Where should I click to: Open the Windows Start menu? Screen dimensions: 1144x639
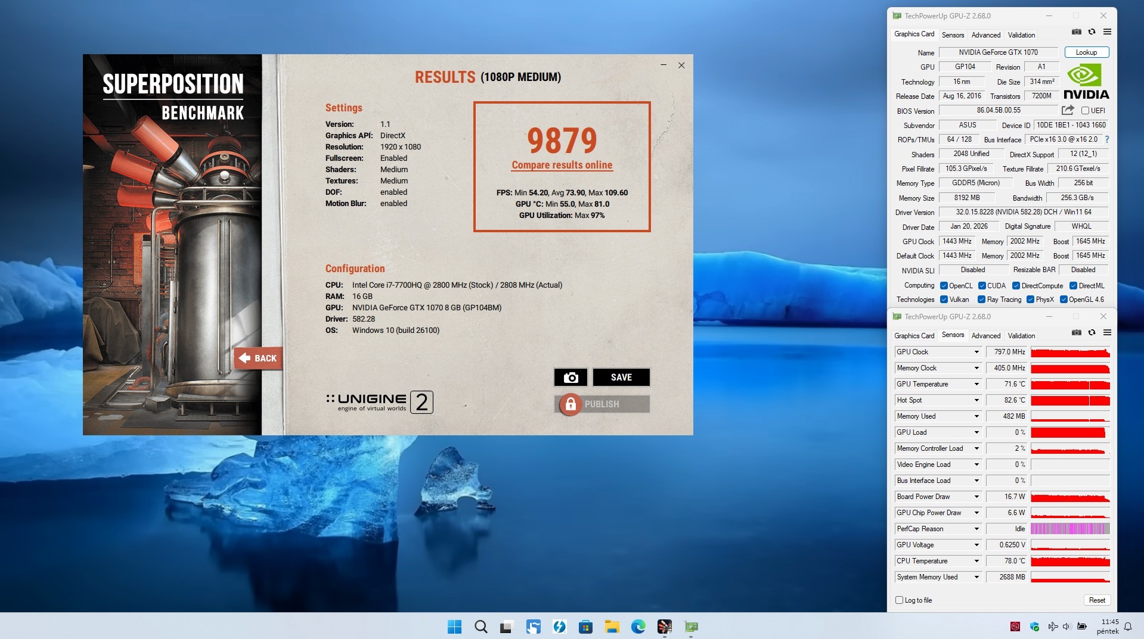454,626
